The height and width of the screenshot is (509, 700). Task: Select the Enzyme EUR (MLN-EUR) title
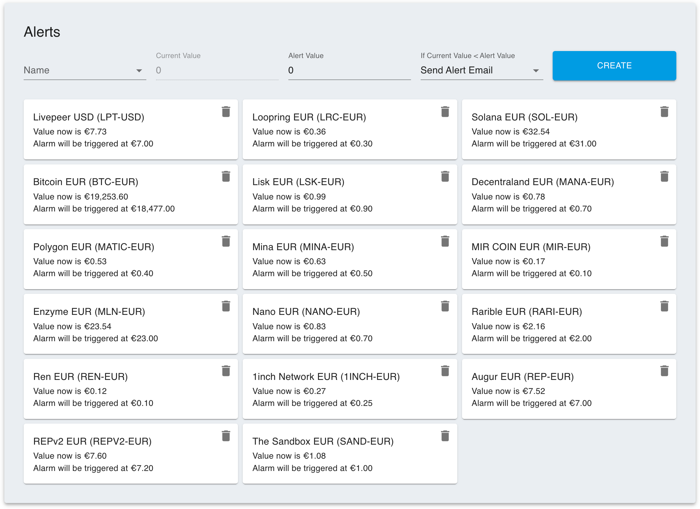(x=89, y=312)
